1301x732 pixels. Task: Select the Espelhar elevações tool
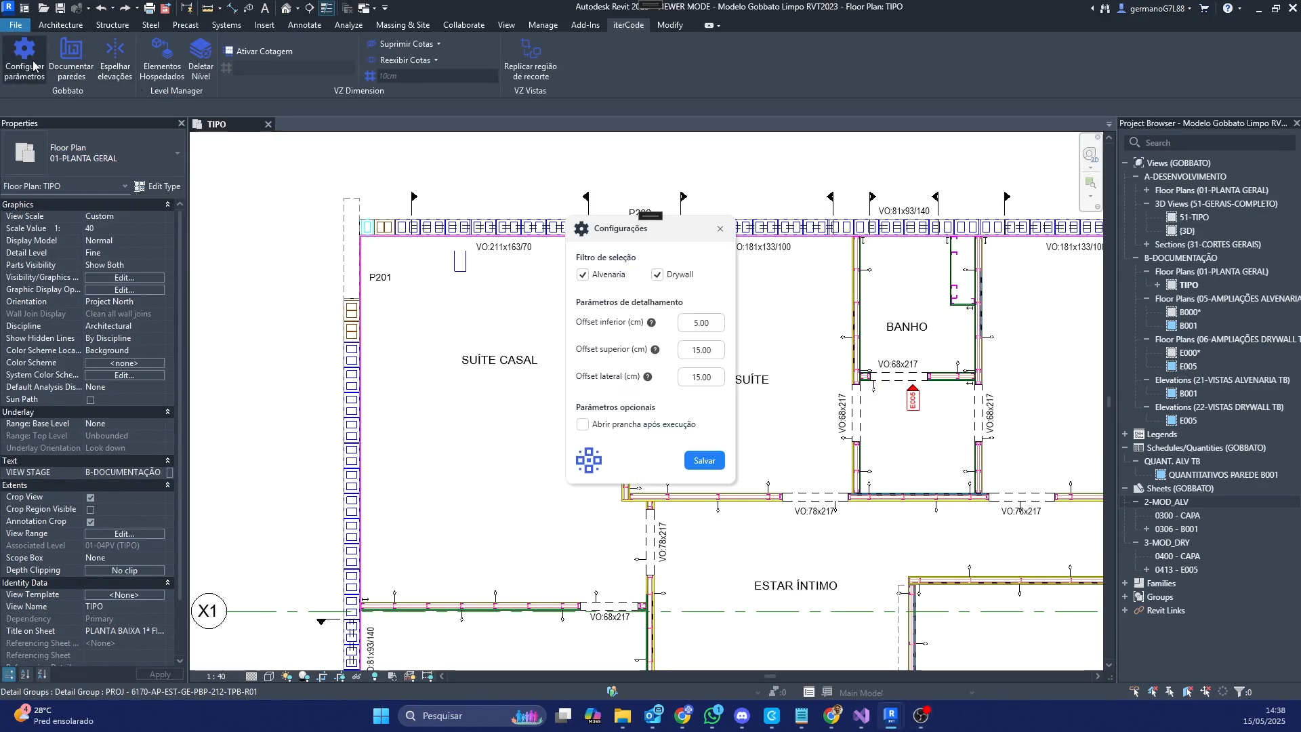point(115,59)
